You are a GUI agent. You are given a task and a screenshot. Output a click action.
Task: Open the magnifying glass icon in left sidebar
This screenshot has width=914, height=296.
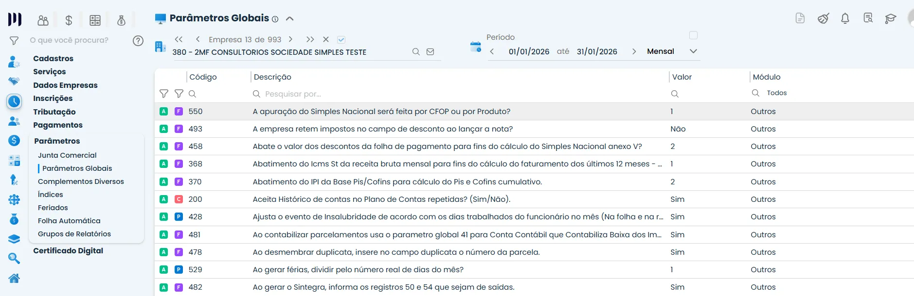coord(14,259)
